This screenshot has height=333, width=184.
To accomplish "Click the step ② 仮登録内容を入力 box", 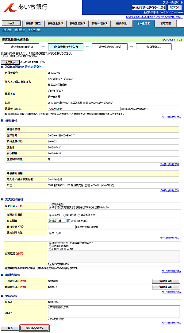I will tap(65, 47).
